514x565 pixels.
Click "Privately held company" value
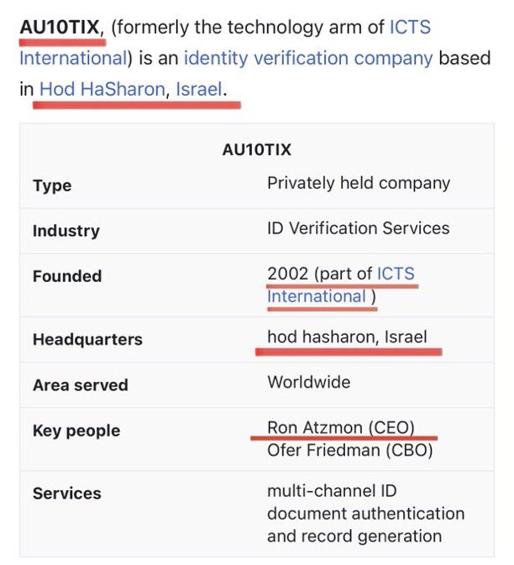click(359, 182)
